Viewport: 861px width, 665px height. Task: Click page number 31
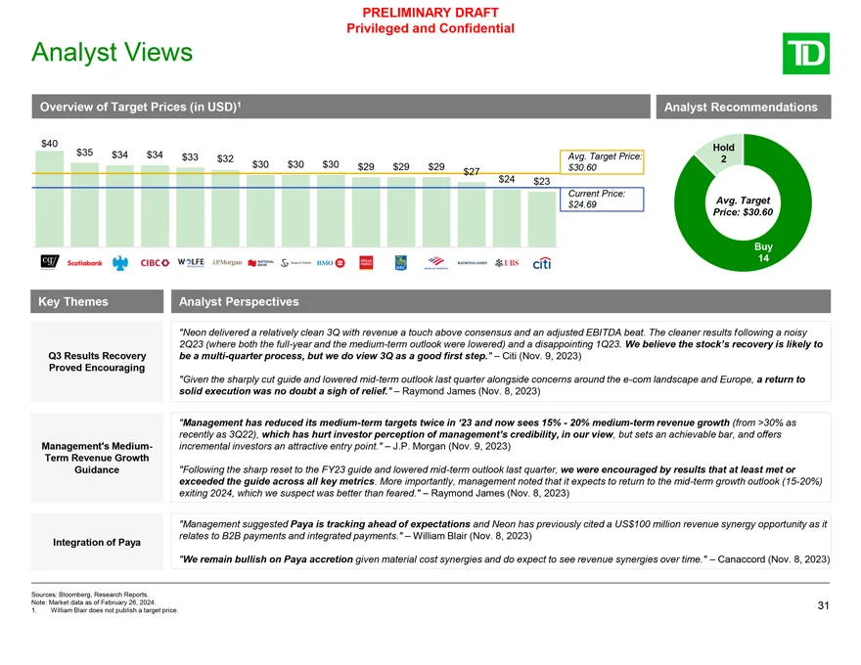(823, 605)
